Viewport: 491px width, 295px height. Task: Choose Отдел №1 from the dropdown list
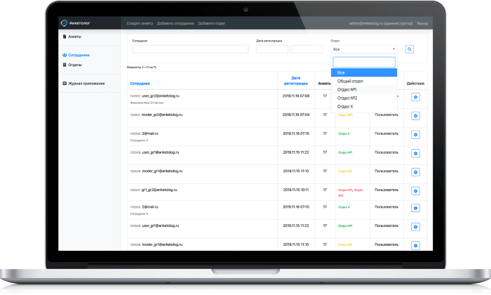pyautogui.click(x=347, y=89)
